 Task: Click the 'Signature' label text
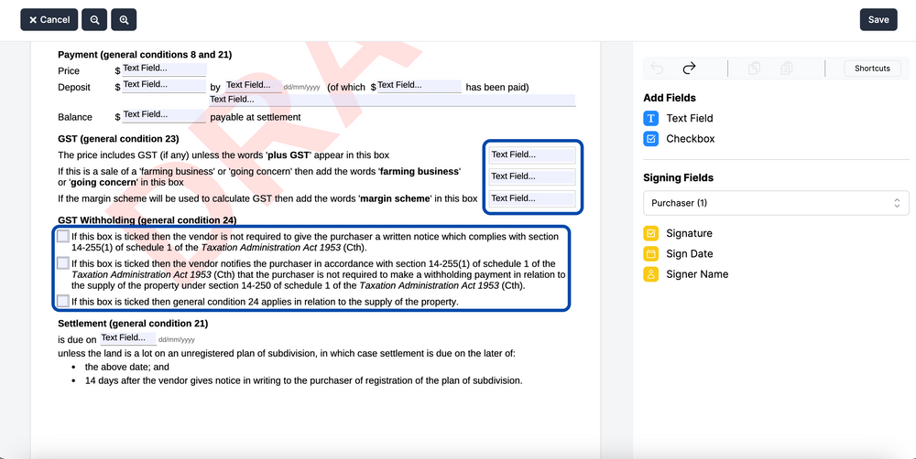coord(690,233)
